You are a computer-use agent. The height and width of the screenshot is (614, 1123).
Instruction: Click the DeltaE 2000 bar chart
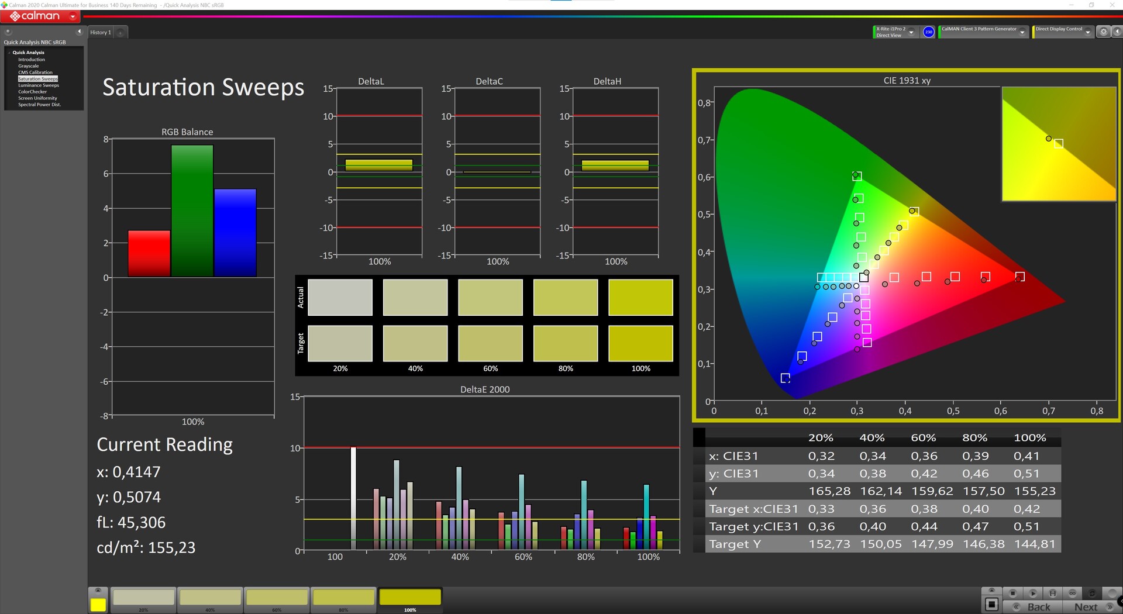coord(485,473)
